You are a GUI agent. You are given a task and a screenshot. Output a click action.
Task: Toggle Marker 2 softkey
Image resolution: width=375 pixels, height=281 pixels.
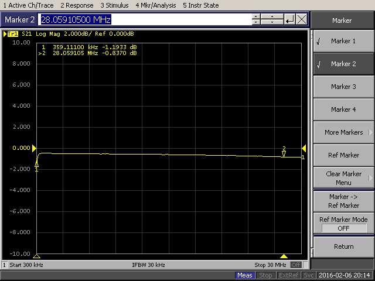pos(343,64)
